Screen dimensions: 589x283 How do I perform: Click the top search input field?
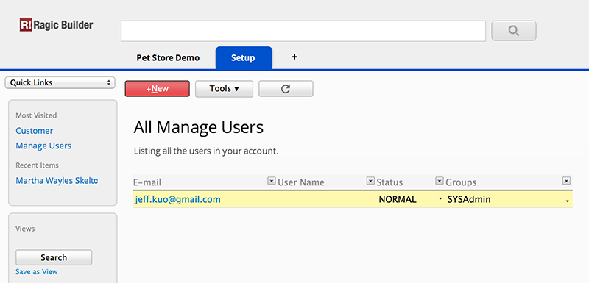pos(303,31)
